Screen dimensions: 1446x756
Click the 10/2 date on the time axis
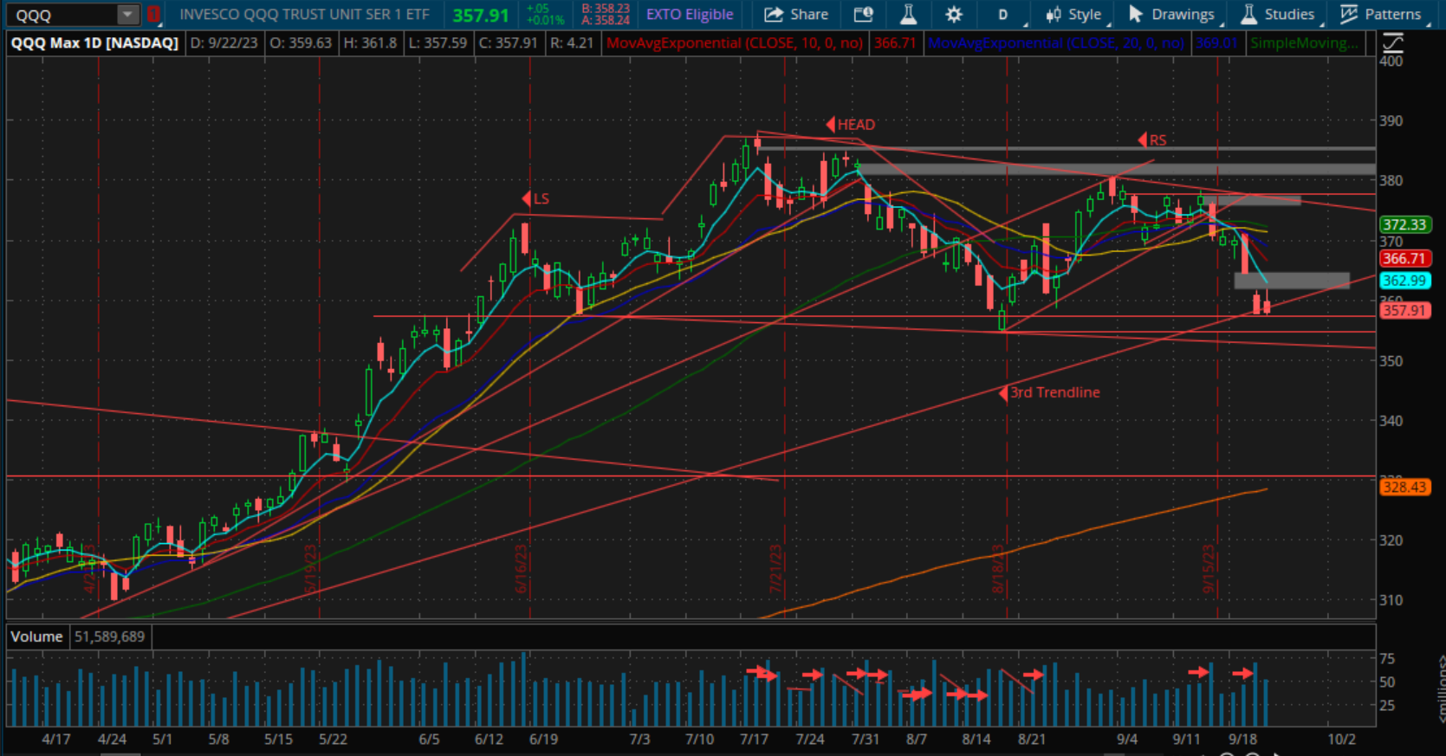point(1341,739)
